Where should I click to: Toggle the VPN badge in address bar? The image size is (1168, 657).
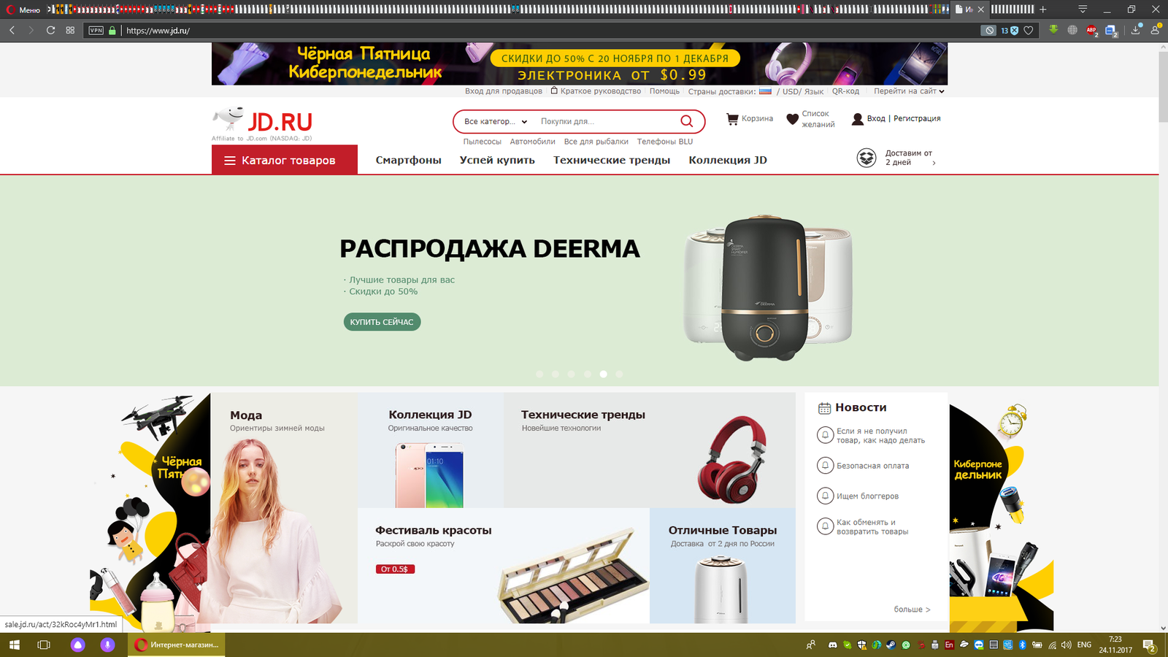[96, 31]
